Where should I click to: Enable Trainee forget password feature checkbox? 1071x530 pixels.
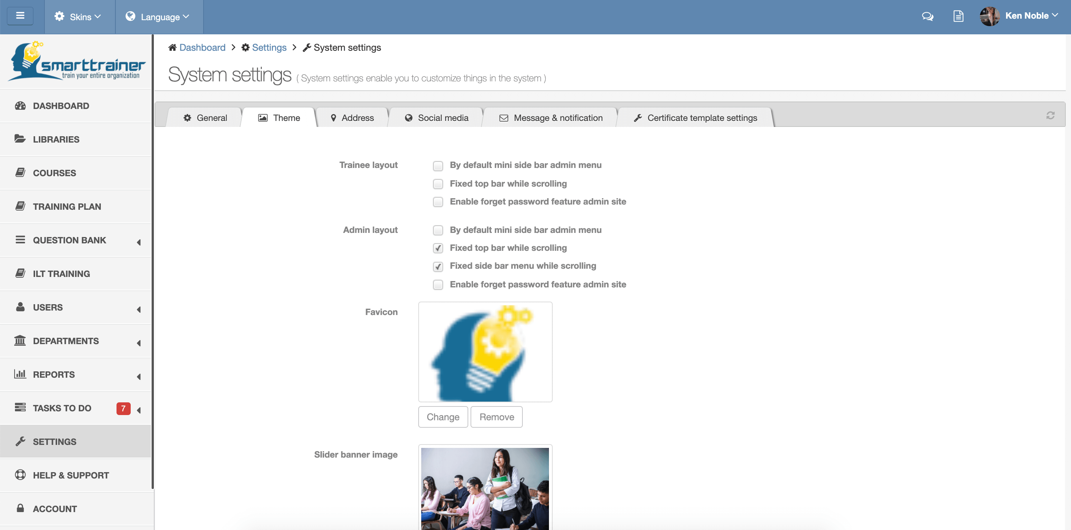pyautogui.click(x=438, y=202)
